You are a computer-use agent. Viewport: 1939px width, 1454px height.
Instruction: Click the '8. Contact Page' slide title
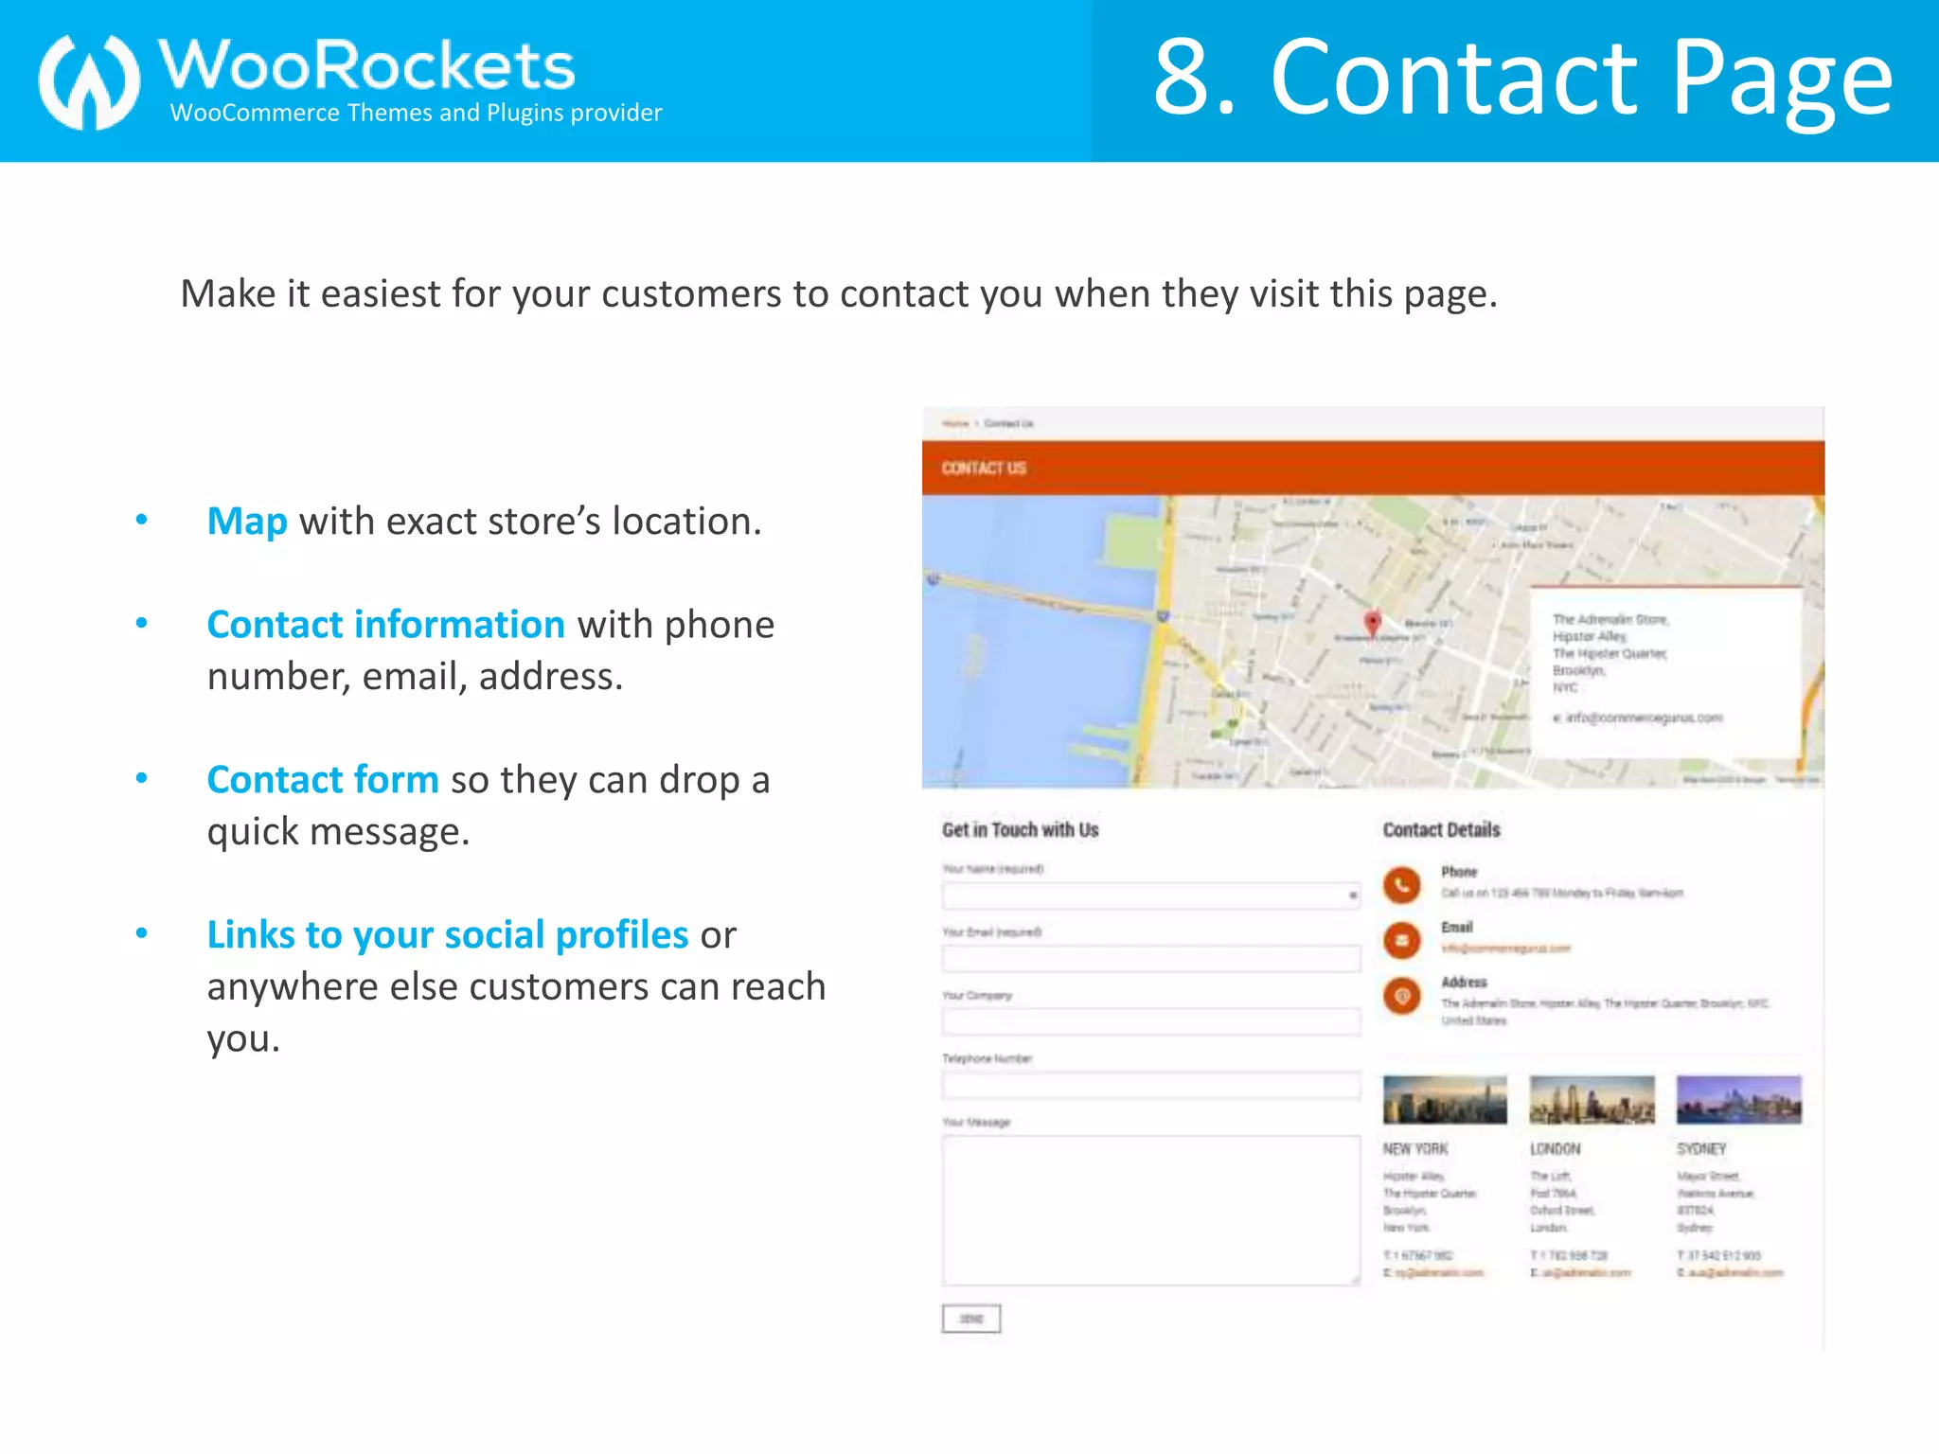tap(1523, 80)
